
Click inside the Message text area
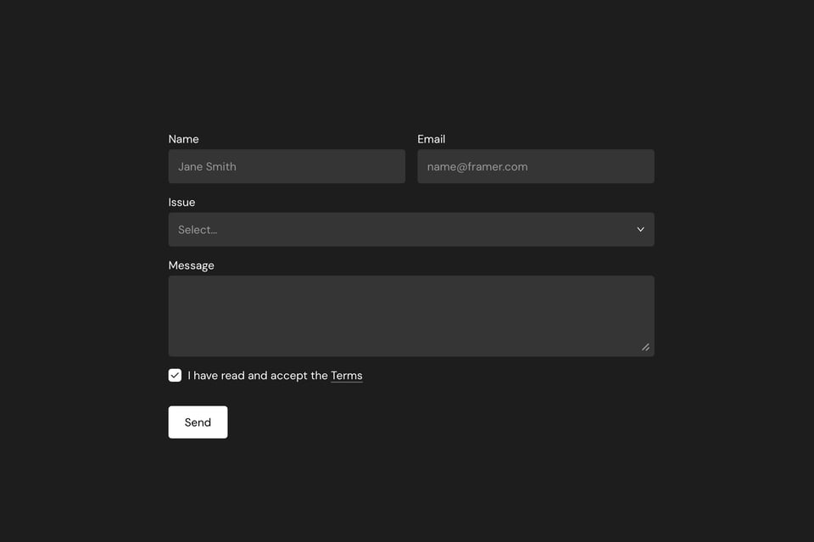coord(411,314)
